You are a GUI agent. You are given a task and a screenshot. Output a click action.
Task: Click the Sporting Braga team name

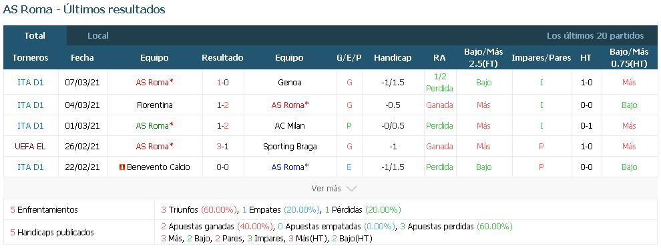pos(290,147)
